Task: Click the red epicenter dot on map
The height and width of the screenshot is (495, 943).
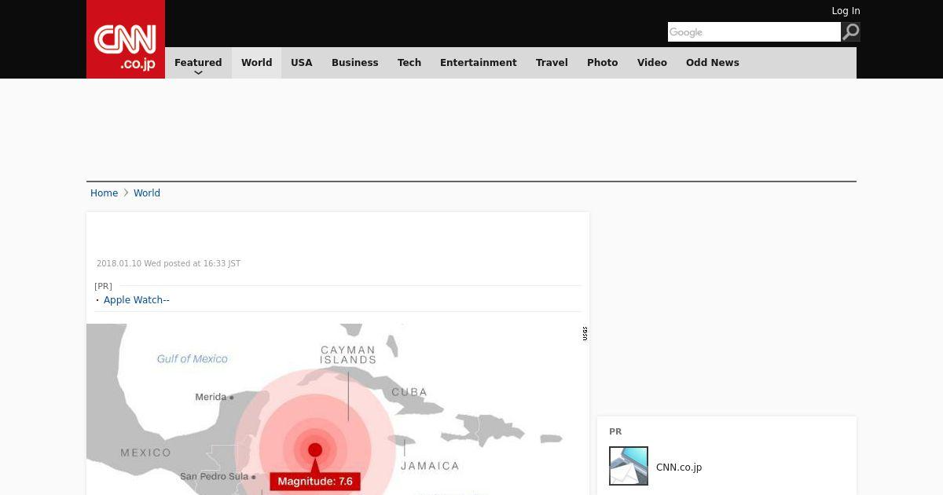Action: click(315, 450)
